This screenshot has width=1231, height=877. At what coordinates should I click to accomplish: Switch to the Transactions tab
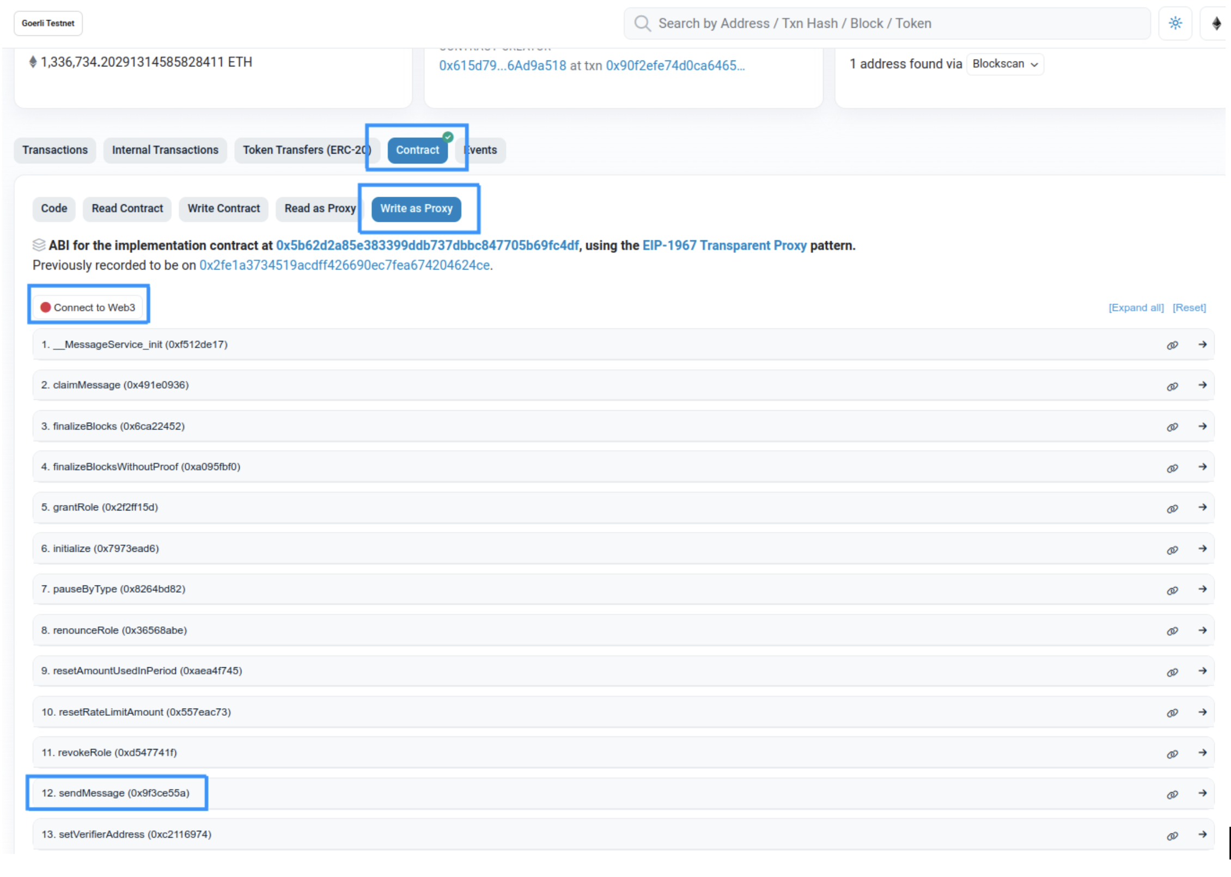click(x=55, y=150)
